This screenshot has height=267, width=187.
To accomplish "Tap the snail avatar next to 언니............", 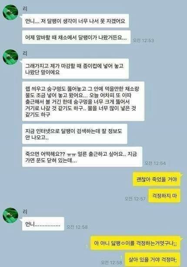I will point(10,215).
